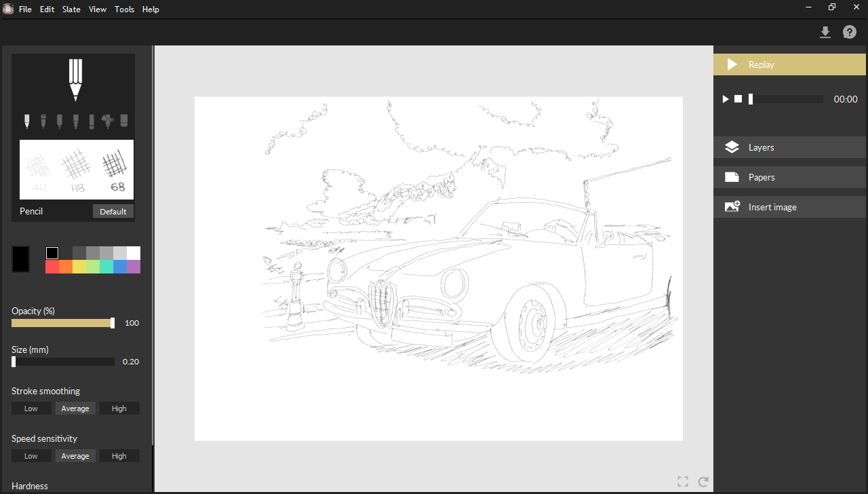The width and height of the screenshot is (868, 494).
Task: Click the rotate canvas icon
Action: (x=703, y=482)
